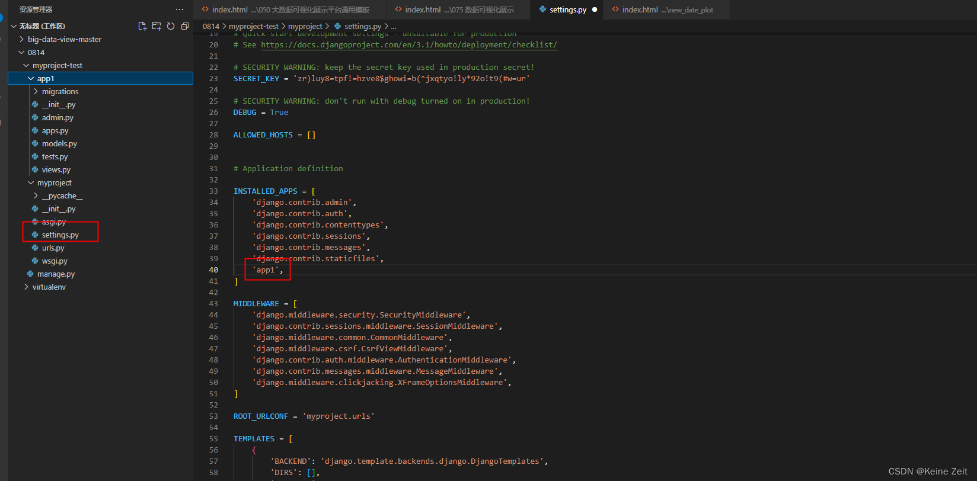Click the ALLOWED_HOSTS variable
Viewport: 977px width, 481px height.
[x=263, y=134]
